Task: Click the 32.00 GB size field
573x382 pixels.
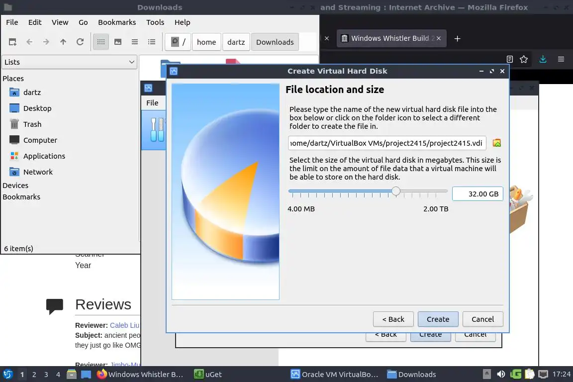Action: 477,194
